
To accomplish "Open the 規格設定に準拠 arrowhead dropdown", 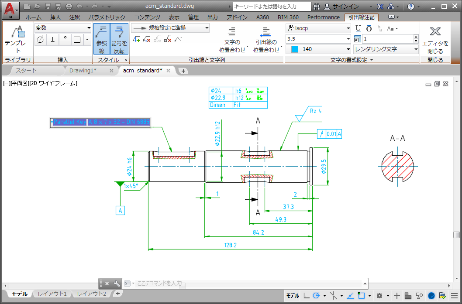I will [x=170, y=28].
